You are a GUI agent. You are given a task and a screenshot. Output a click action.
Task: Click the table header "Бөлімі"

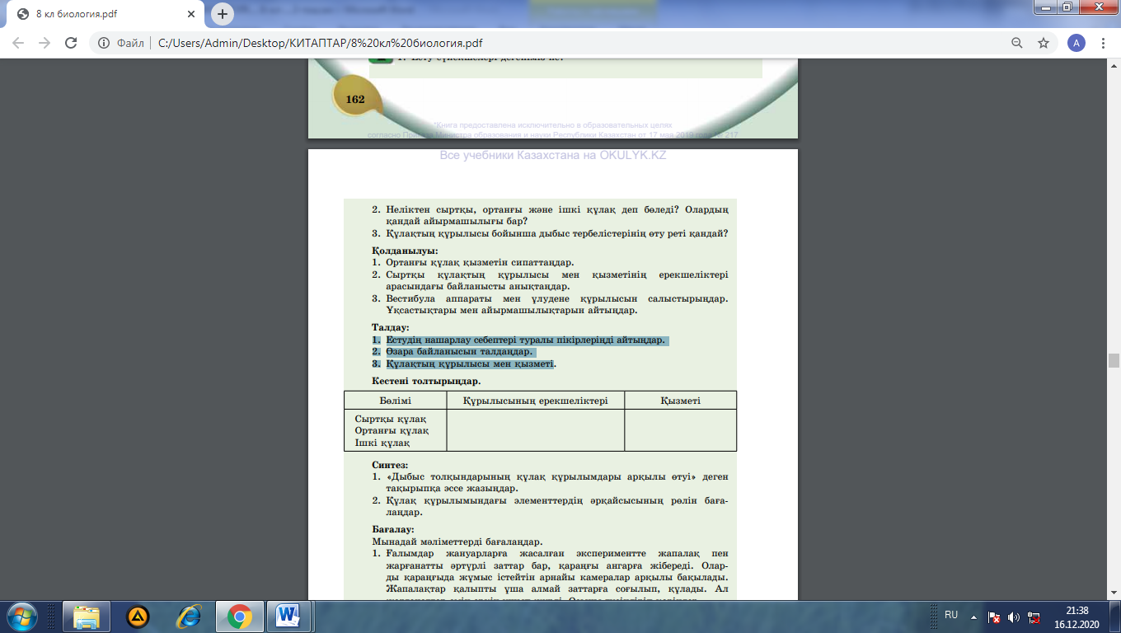click(396, 401)
